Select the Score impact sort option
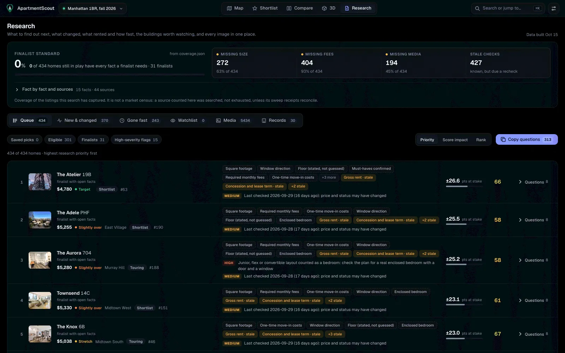The image size is (565, 353). 455,140
